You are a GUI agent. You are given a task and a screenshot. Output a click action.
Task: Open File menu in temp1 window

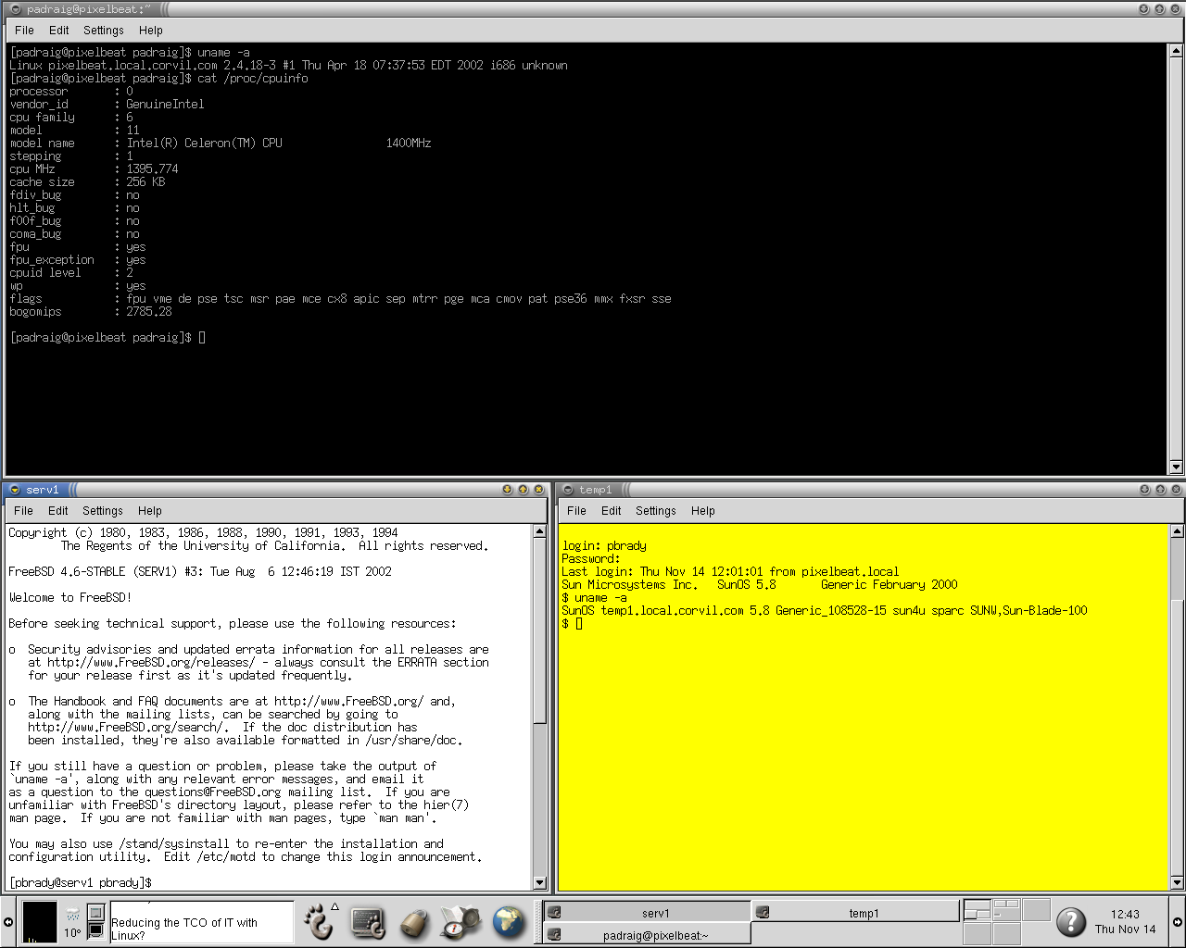577,511
